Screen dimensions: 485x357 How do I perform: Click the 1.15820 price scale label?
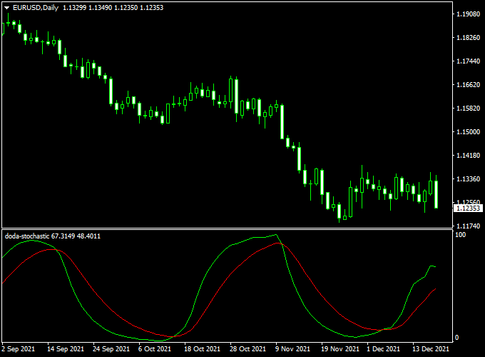[x=469, y=109]
